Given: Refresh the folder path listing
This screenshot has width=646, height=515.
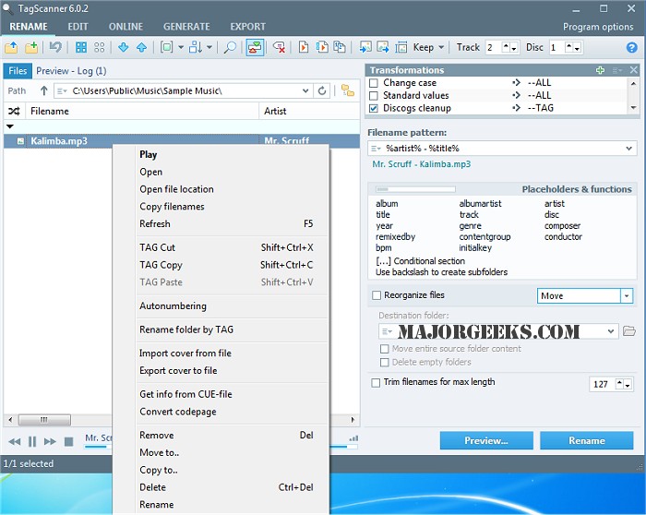Looking at the screenshot, I should 322,90.
